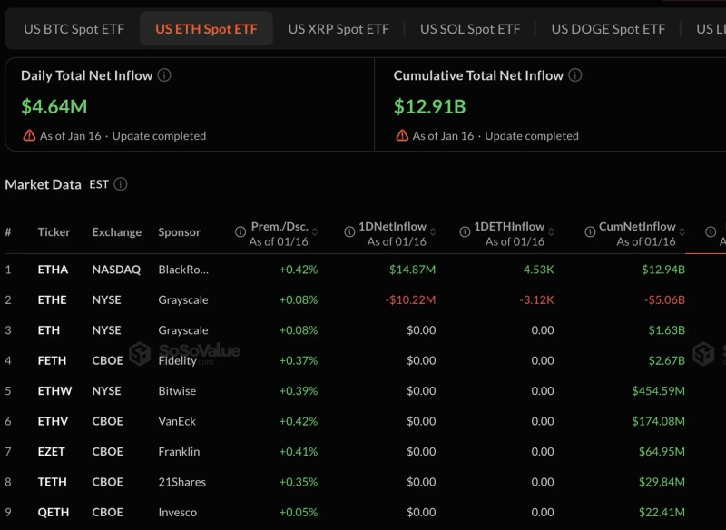Image resolution: width=726 pixels, height=530 pixels.
Task: Switch to US BTC Spot ETF tab
Action: coord(74,29)
